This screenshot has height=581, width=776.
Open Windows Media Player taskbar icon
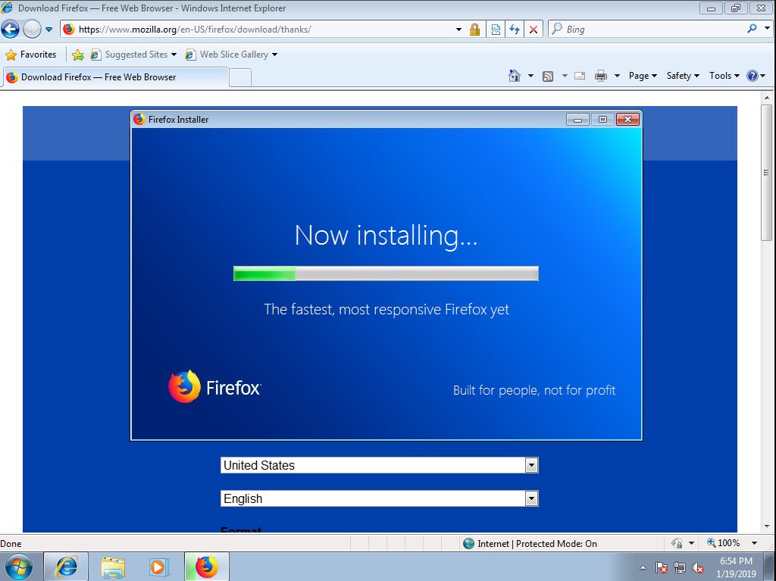(159, 567)
